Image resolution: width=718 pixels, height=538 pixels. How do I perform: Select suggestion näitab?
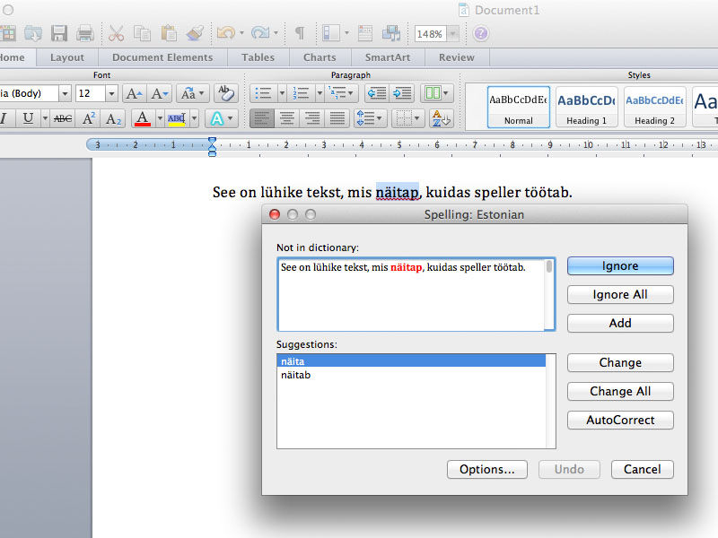(x=411, y=375)
